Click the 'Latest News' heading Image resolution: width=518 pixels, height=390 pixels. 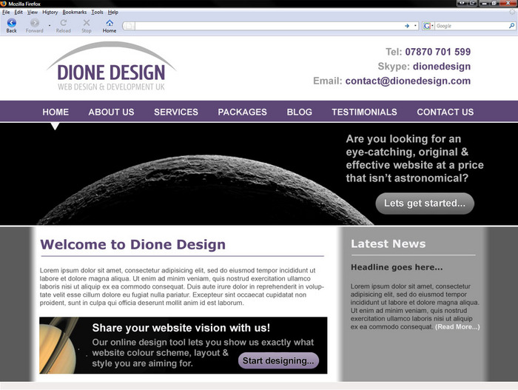click(388, 244)
